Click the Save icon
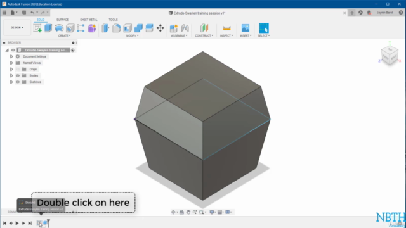Screen dimensions: 406x228 24,13
